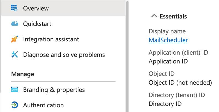Open the Branding & properties label
Image resolution: width=219 pixels, height=112 pixels.
[54, 90]
